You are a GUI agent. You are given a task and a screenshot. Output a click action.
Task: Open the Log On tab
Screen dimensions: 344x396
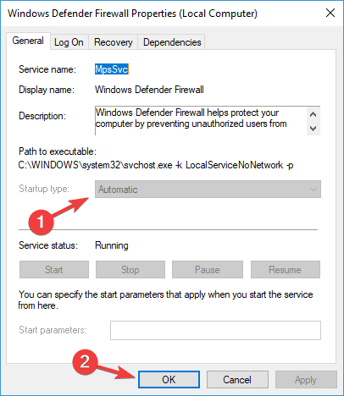click(69, 42)
